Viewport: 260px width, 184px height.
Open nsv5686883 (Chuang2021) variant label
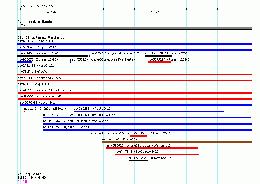click(x=109, y=133)
